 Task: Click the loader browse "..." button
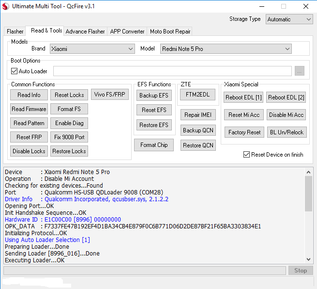point(300,71)
